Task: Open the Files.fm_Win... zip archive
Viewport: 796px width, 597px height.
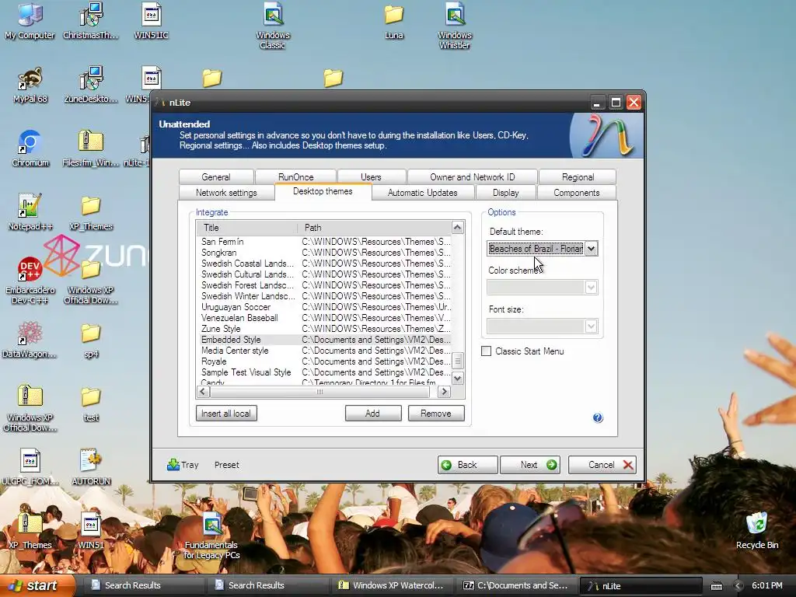Action: tap(90, 148)
